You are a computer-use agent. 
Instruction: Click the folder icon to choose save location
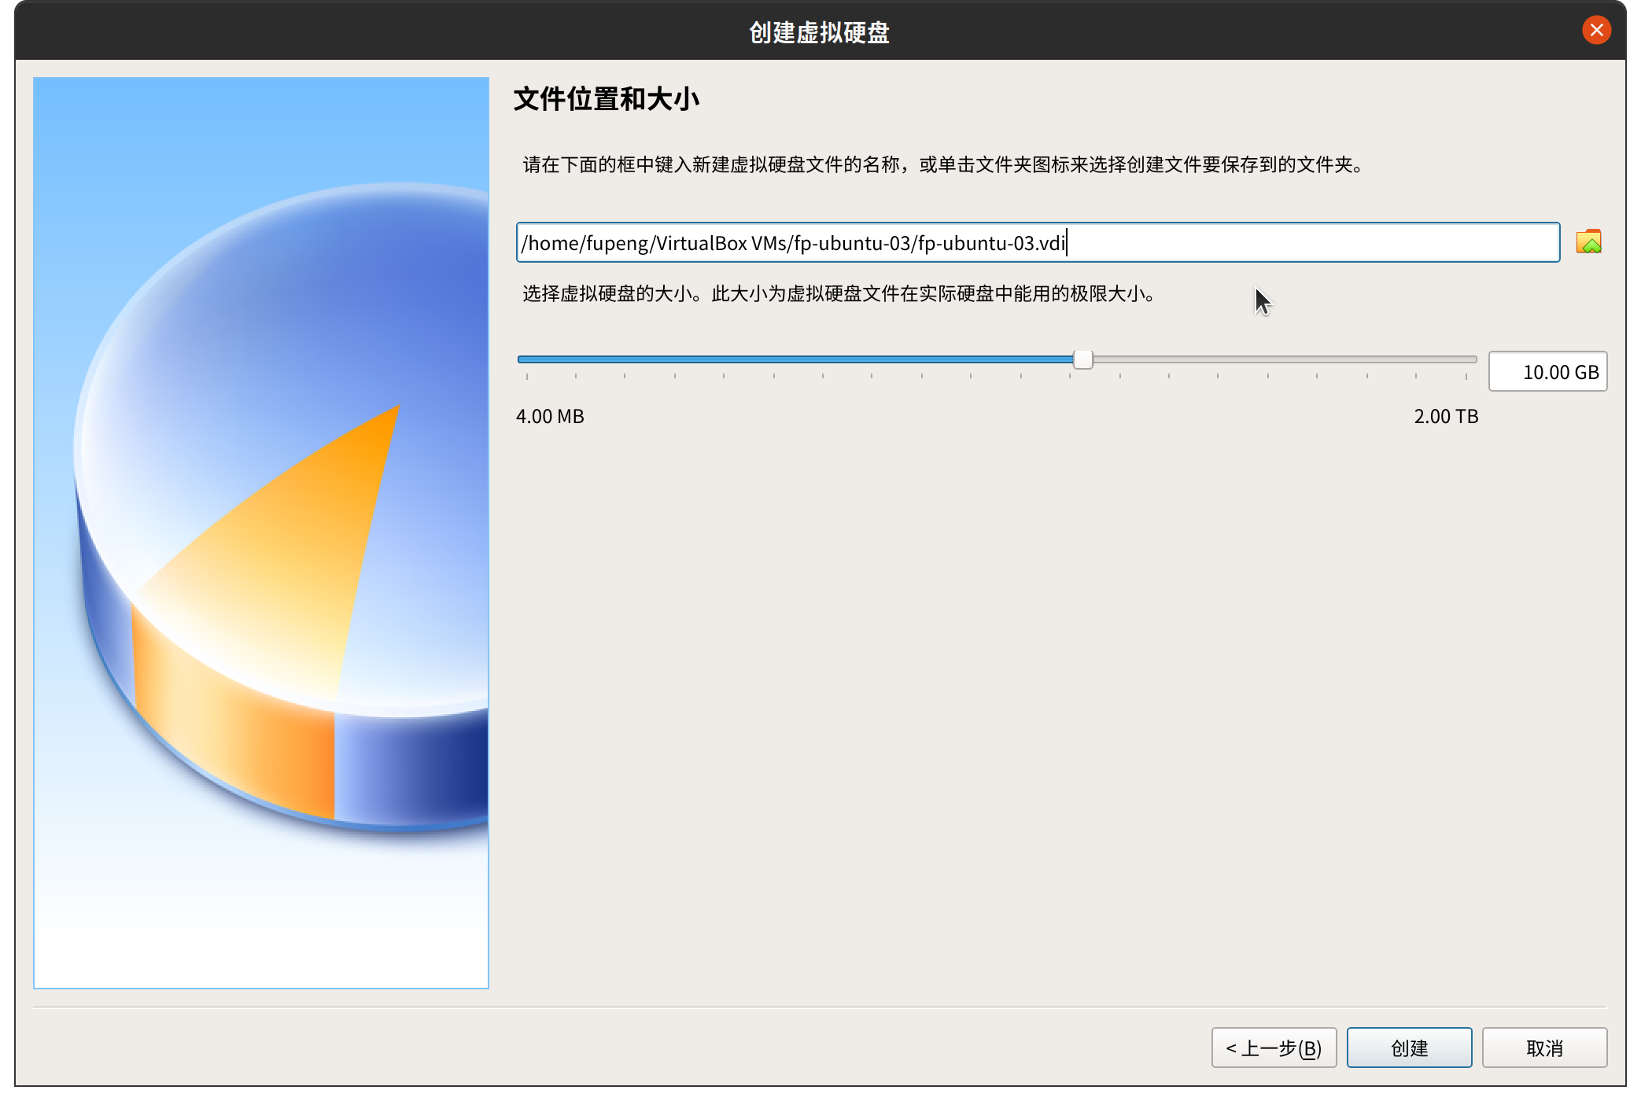(1588, 242)
